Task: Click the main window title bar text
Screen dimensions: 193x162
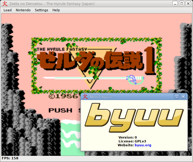Action: tap(52, 4)
